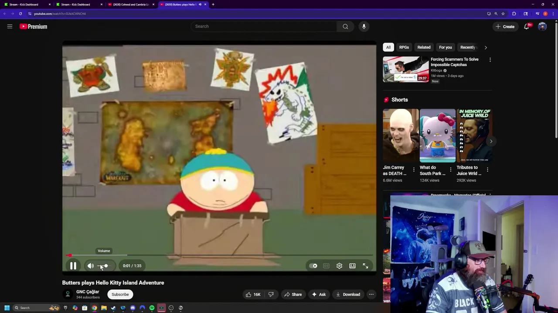Click the Ask button
This screenshot has height=313, width=558.
click(319, 294)
